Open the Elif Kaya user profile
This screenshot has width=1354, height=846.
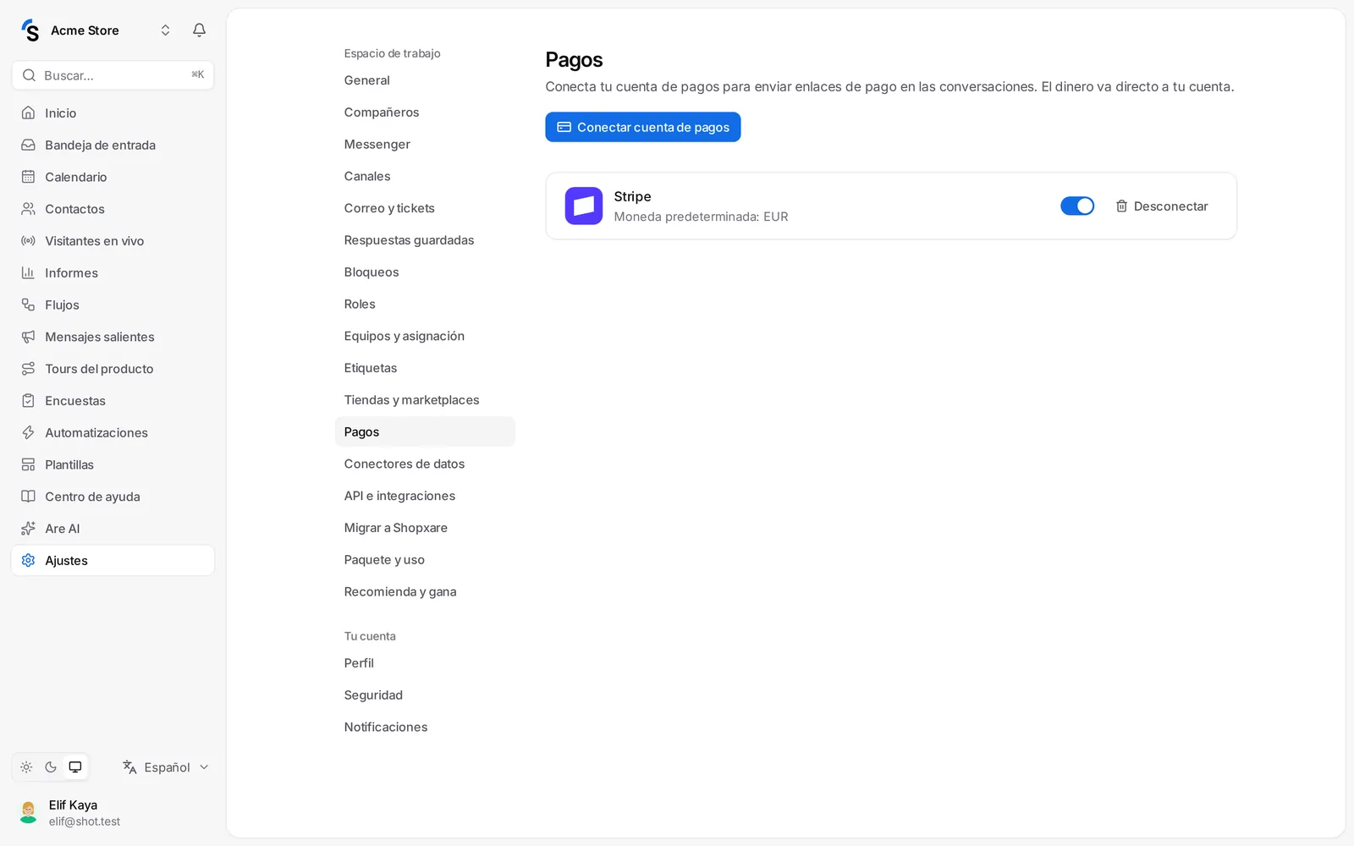[x=113, y=812]
